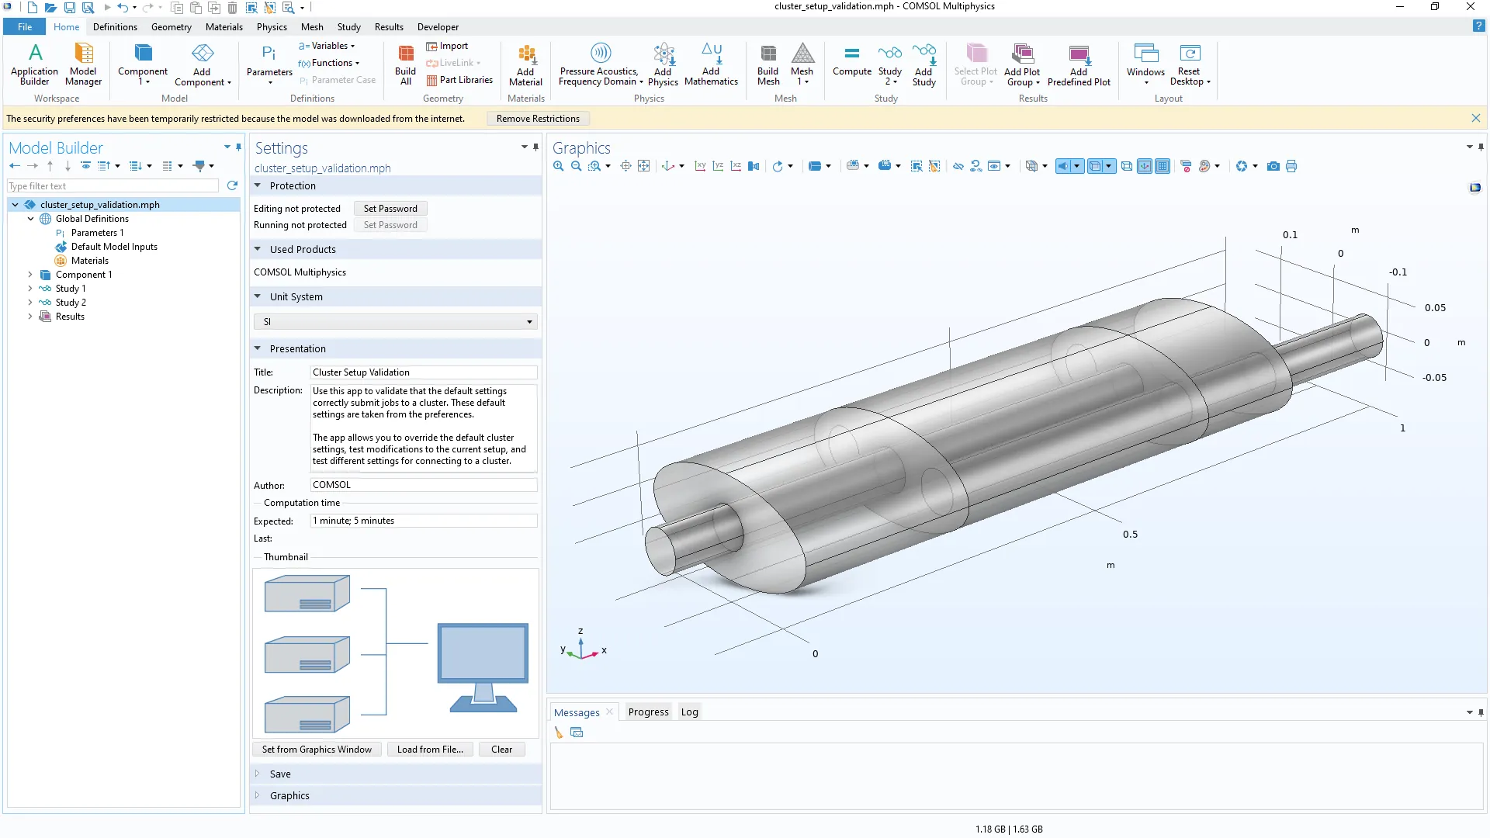Viewport: 1490px width, 838px height.
Task: Open the SI unit system dropdown
Action: 395,321
